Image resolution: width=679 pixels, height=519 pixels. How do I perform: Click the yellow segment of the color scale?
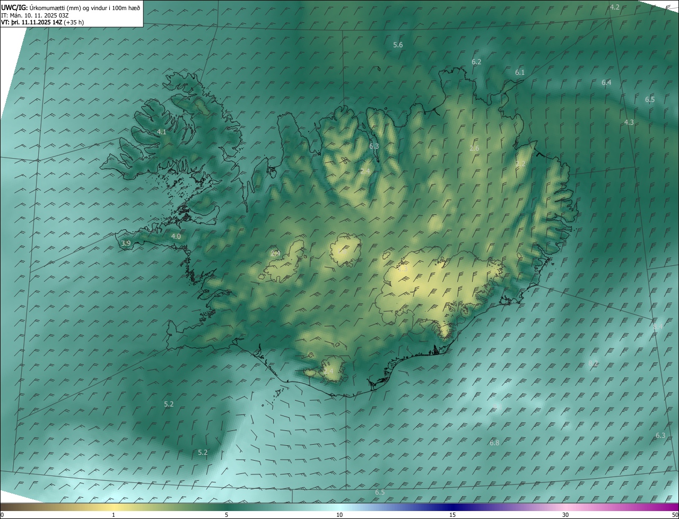pos(114,507)
